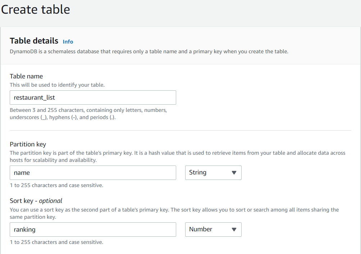361x254 pixels.
Task: Click the partition key name field
Action: (x=92, y=173)
